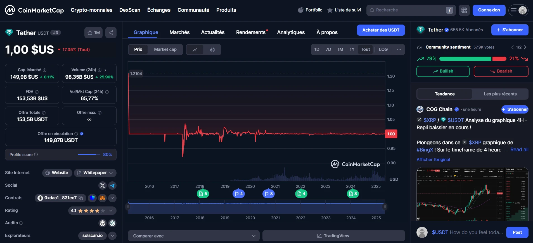Expand more explorers chevron
The height and width of the screenshot is (243, 533).
click(x=112, y=236)
